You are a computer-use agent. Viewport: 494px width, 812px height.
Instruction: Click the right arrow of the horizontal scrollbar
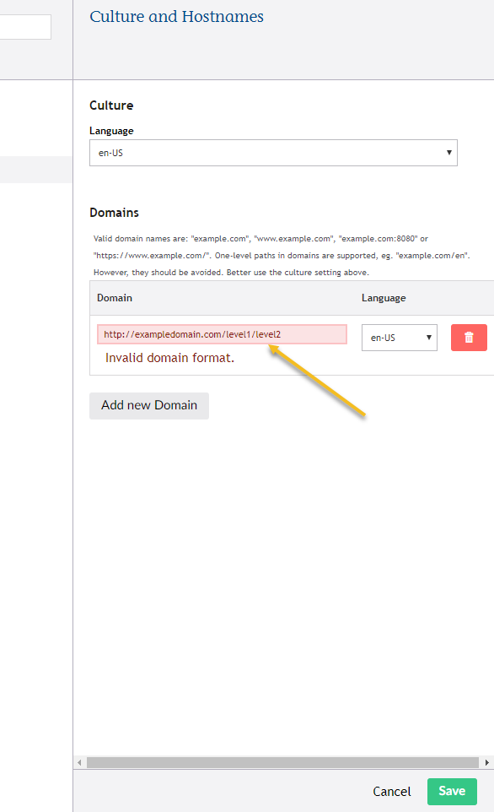[x=487, y=762]
